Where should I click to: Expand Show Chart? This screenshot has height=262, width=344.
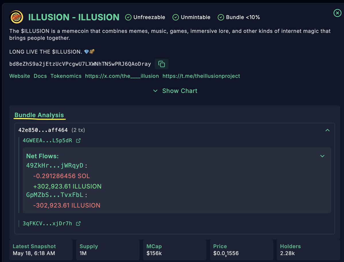click(x=175, y=91)
